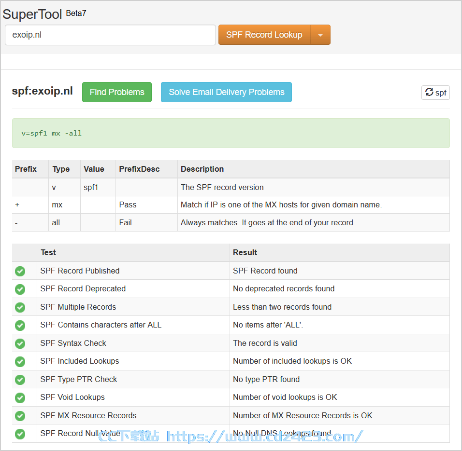Click the green Find Problems button
This screenshot has height=451, width=462.
pos(117,92)
